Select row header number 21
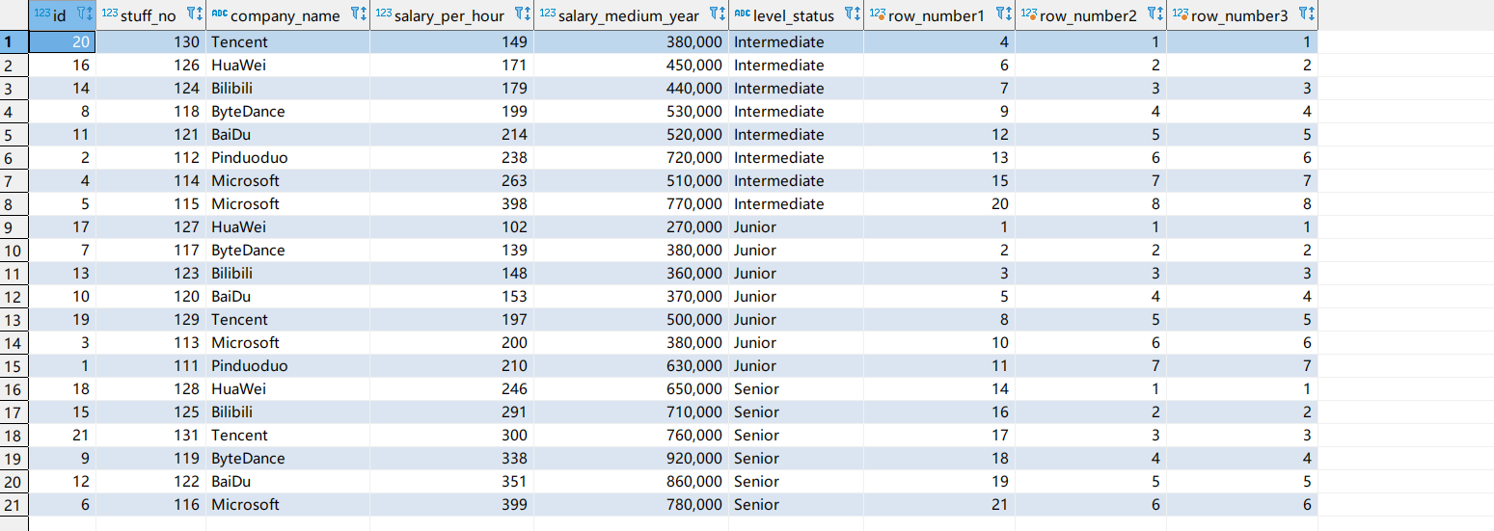 [x=14, y=504]
